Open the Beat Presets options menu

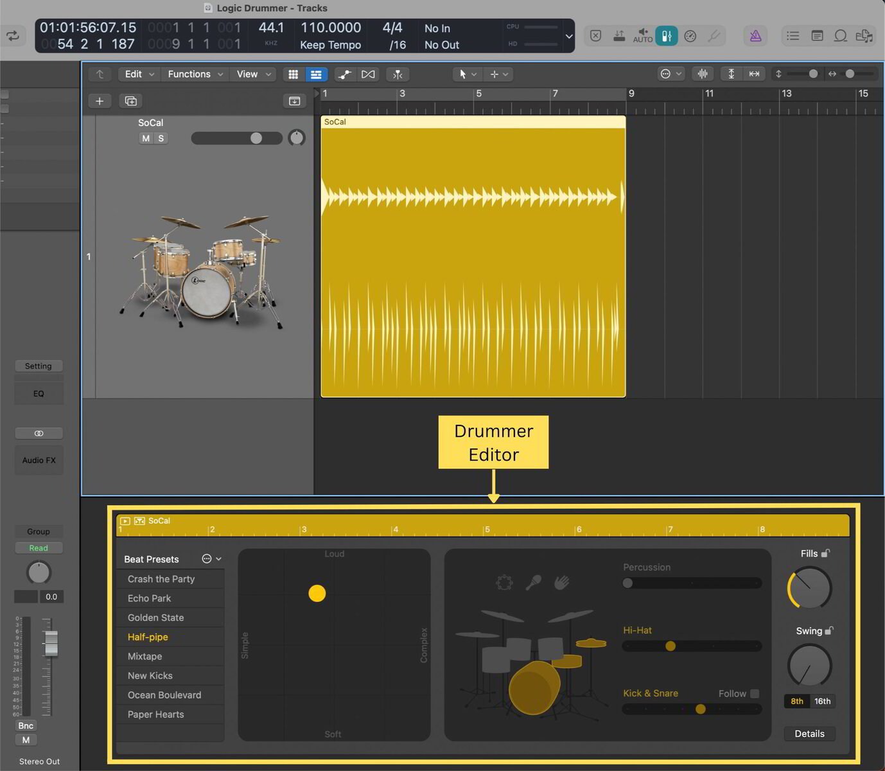[x=207, y=559]
